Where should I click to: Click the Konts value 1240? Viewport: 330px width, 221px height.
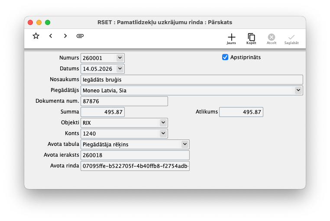pos(89,133)
